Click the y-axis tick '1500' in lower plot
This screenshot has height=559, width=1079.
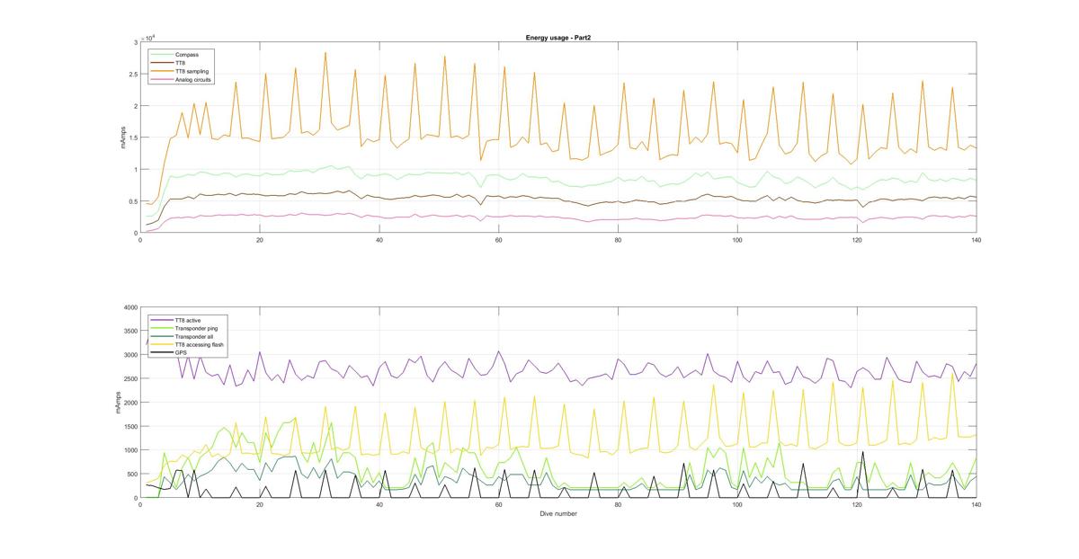130,427
